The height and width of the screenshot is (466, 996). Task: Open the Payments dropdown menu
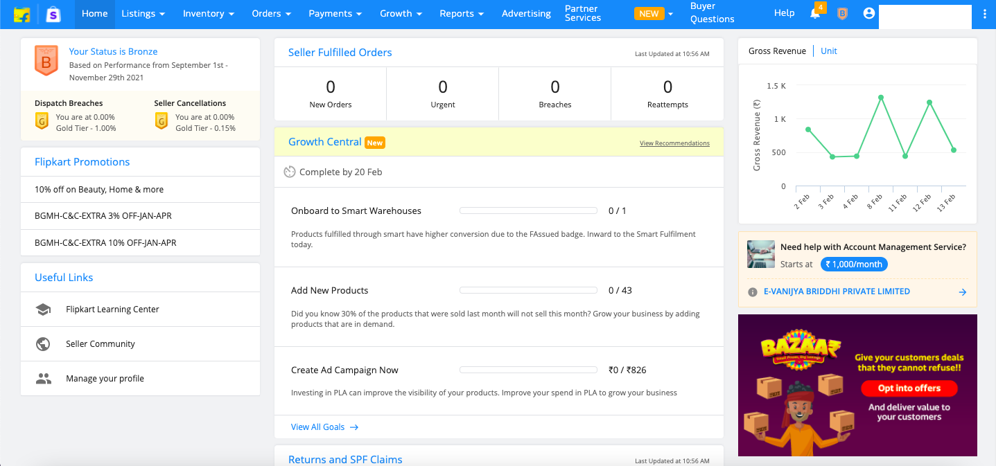pos(335,14)
